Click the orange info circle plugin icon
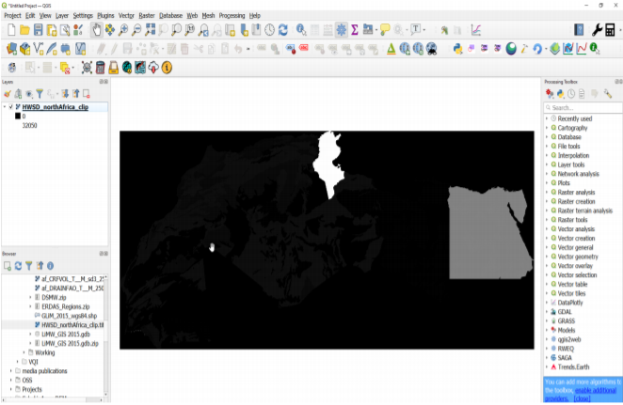The width and height of the screenshot is (623, 405). coord(167,68)
